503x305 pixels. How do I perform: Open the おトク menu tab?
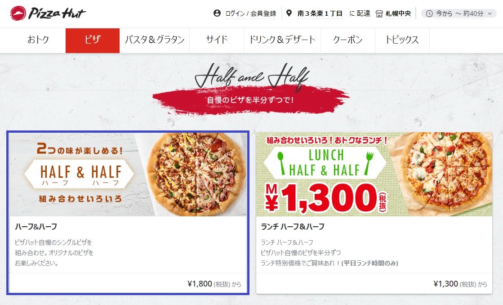tap(38, 40)
